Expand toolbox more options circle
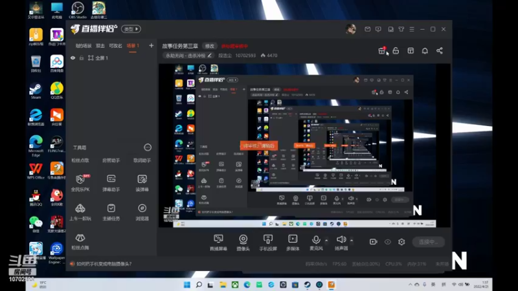The height and width of the screenshot is (291, 518). pos(148,147)
